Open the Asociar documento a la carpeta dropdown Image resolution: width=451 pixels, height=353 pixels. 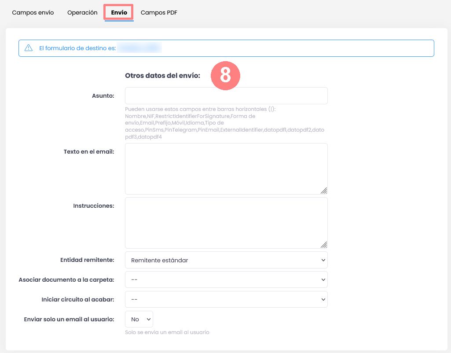(x=226, y=279)
